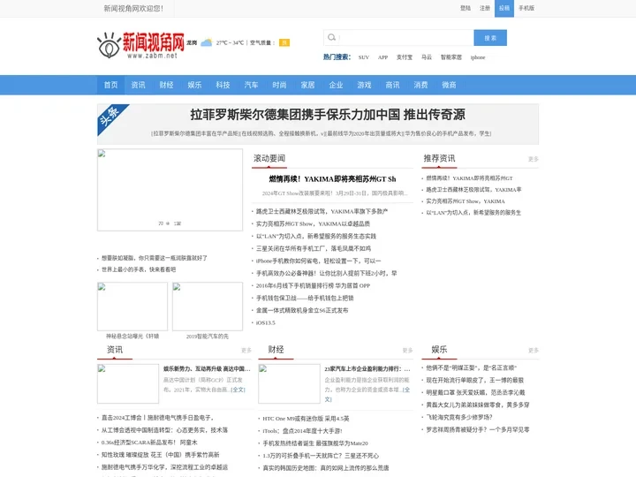
Task: Click the weather cloud icon
Action: (x=207, y=42)
